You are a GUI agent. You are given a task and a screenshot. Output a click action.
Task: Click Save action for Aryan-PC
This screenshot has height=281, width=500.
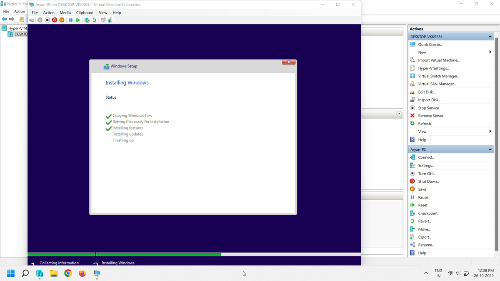tap(422, 189)
